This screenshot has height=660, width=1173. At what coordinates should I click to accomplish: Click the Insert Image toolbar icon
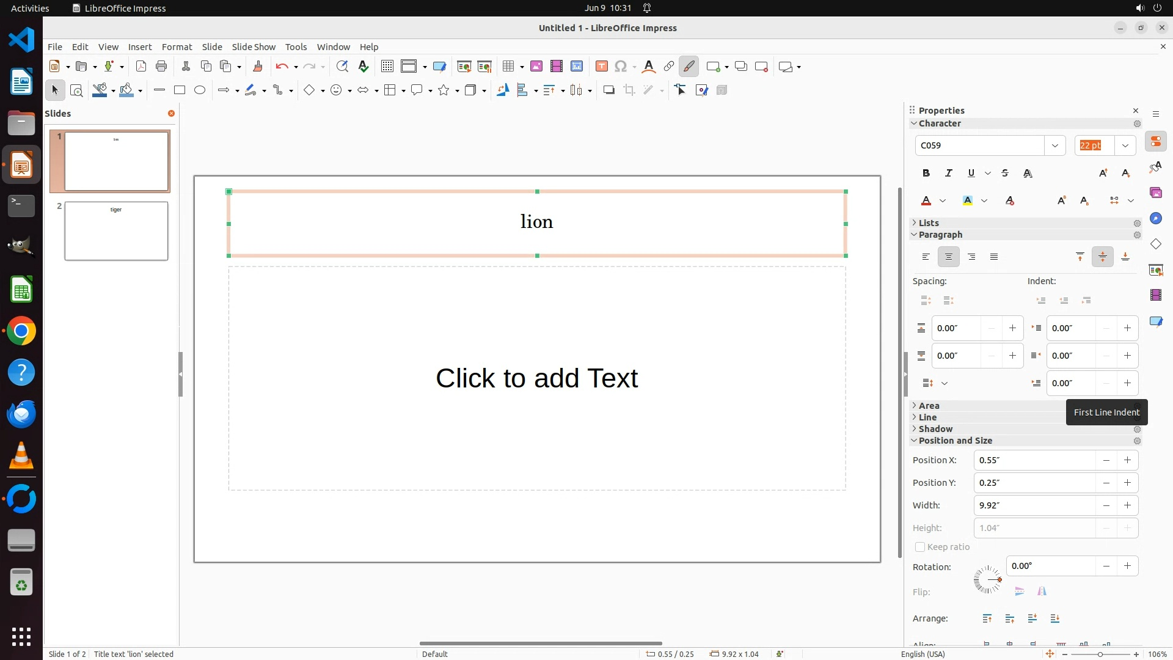(536, 67)
